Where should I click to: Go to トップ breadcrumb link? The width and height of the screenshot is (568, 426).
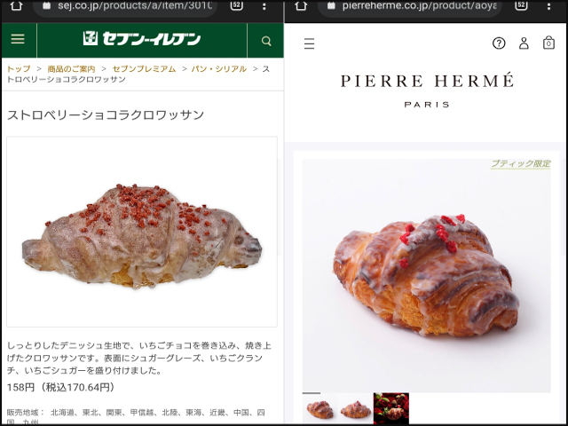tap(19, 69)
